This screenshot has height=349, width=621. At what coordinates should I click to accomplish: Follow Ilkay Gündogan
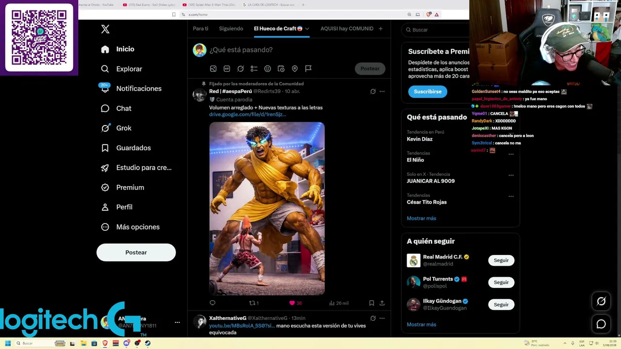[x=501, y=305]
